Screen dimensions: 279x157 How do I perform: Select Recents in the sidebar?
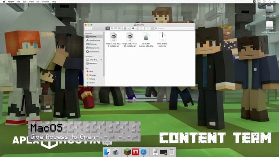click(x=94, y=37)
